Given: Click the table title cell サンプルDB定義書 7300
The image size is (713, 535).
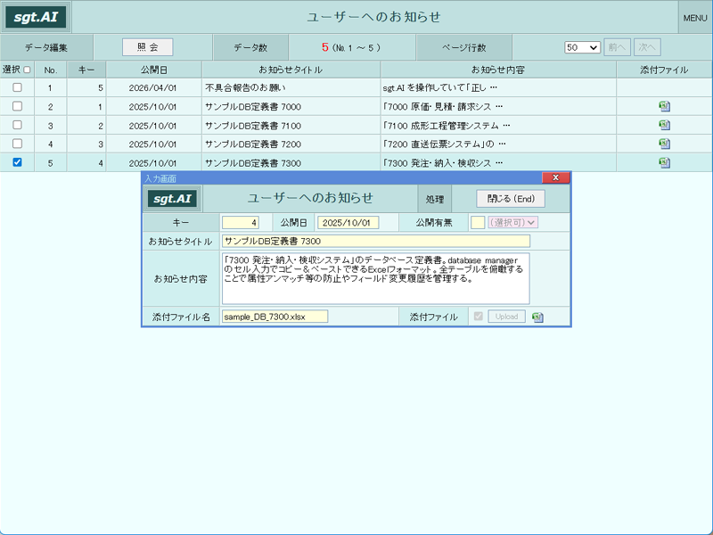Looking at the screenshot, I should 291,163.
